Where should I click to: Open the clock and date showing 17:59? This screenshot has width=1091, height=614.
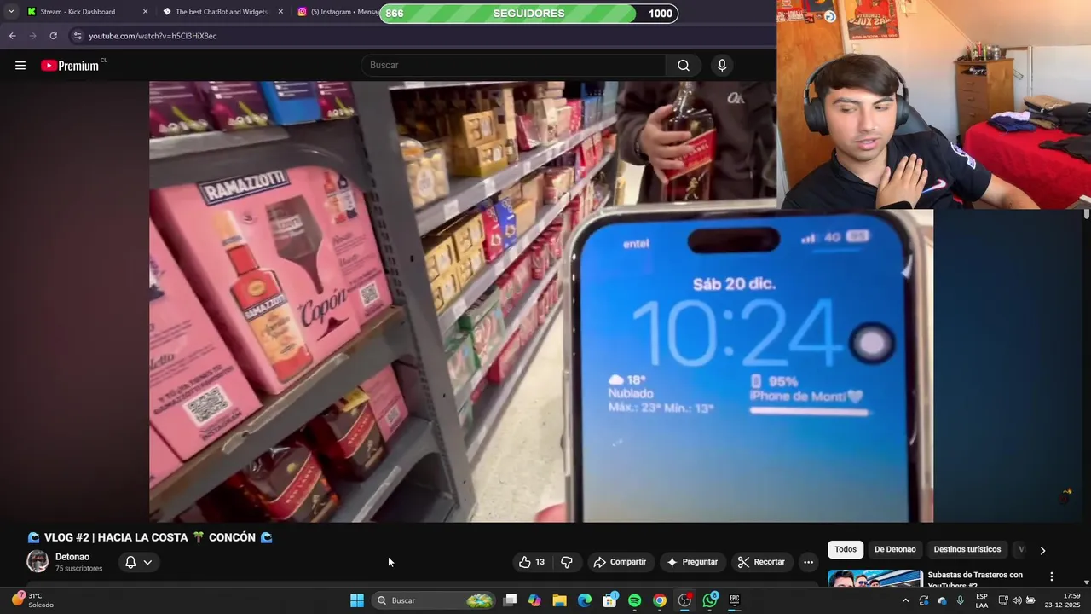pos(1063,600)
